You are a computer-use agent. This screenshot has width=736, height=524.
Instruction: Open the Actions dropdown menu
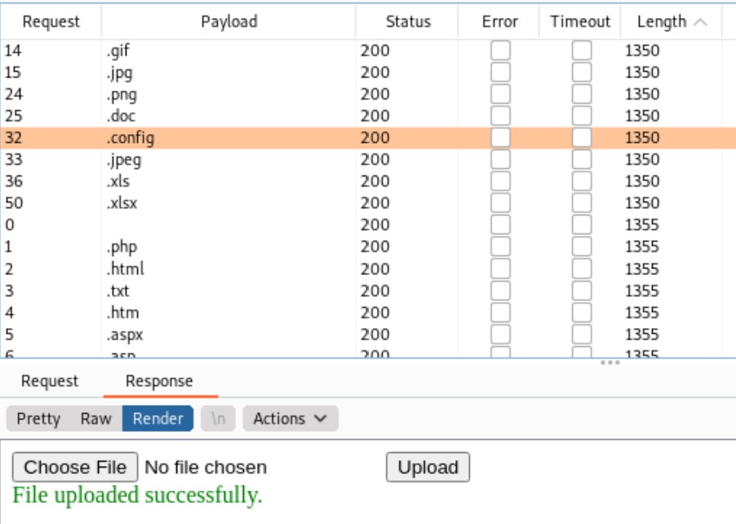(290, 419)
